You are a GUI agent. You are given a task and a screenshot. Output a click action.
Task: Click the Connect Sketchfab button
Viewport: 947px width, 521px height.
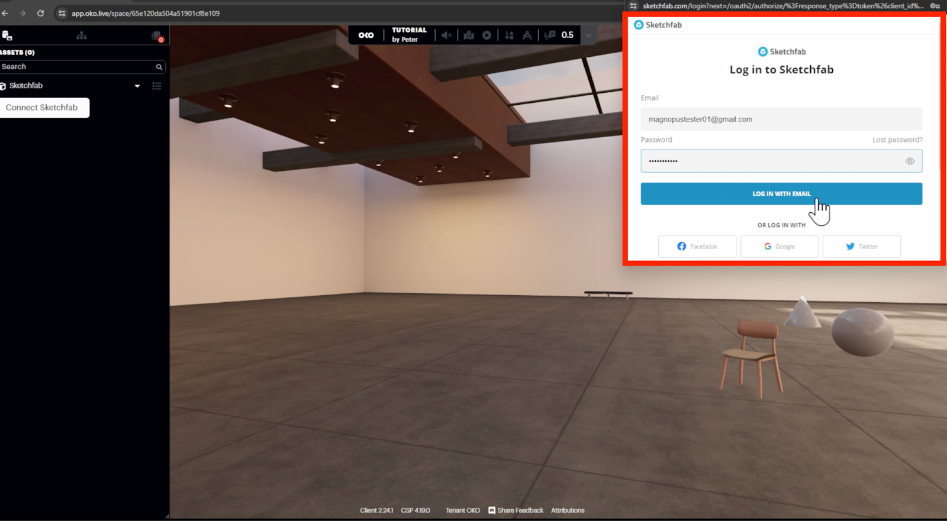42,108
